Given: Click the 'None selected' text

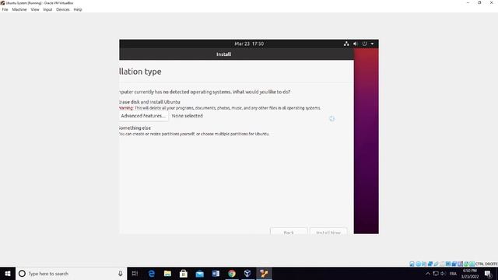Looking at the screenshot, I should [187, 116].
